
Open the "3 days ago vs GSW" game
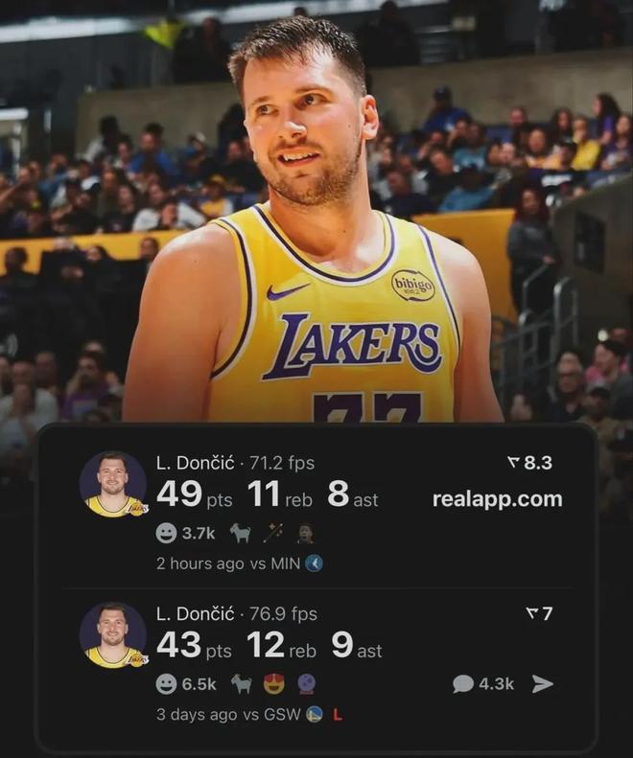click(x=230, y=714)
